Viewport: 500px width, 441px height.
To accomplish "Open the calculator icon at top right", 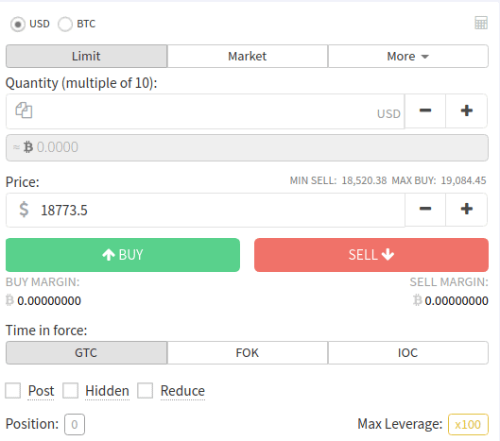I will point(481,23).
